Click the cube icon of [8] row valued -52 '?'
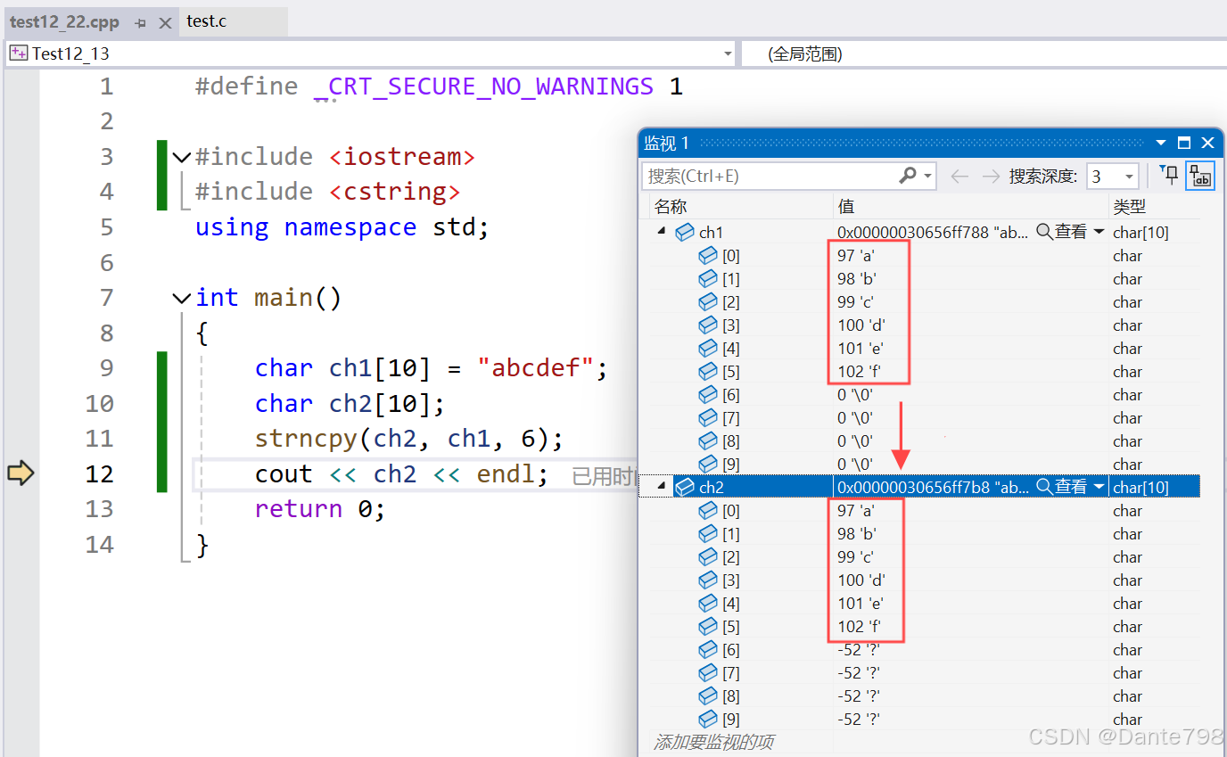 [x=708, y=696]
